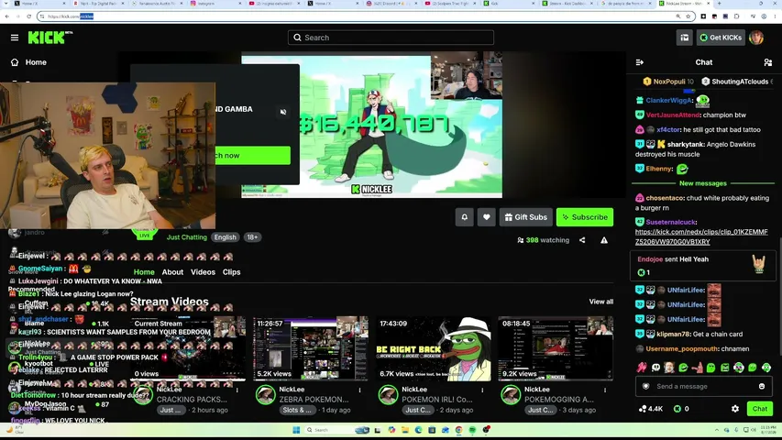
Task: Open the emote picker in chat input
Action: [762, 386]
